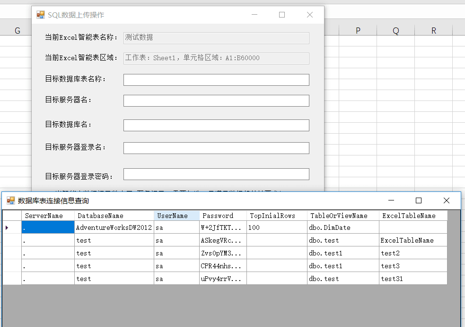Sort by the TableOrViewName column header
Viewport: 465px width, 327px height.
(x=343, y=216)
